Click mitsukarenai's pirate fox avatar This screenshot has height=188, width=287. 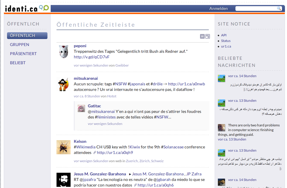click(64, 84)
